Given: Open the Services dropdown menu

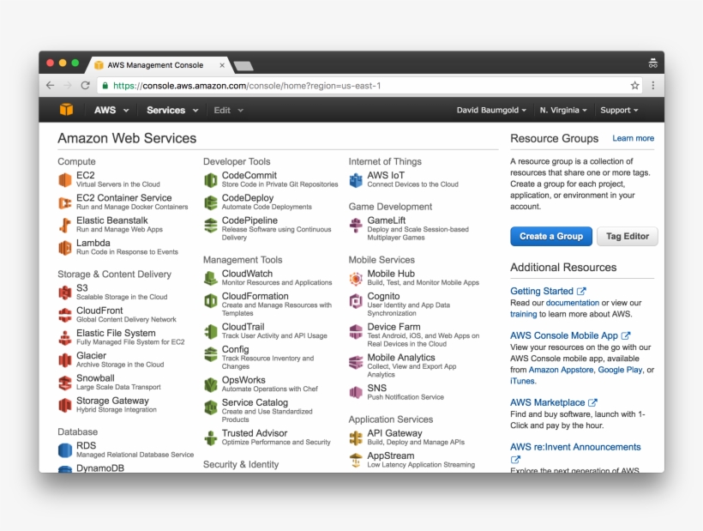Looking at the screenshot, I should [x=166, y=110].
